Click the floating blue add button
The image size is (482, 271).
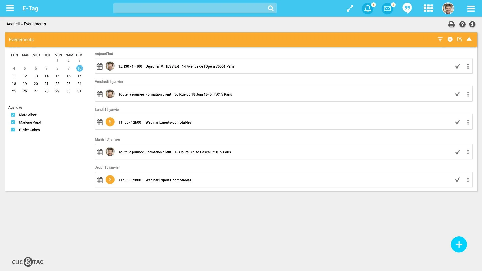coord(459,244)
